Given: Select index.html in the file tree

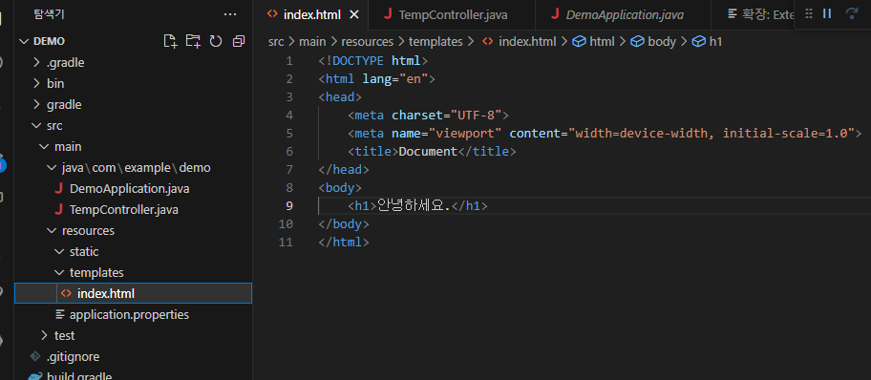Looking at the screenshot, I should click(x=134, y=293).
